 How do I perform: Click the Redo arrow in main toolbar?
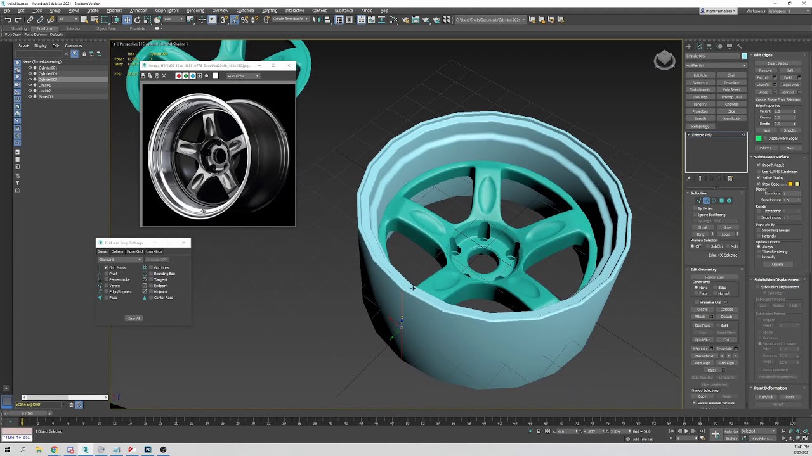pos(18,20)
